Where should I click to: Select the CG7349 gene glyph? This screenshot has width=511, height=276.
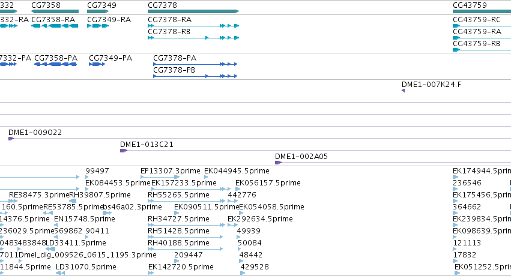coord(98,11)
